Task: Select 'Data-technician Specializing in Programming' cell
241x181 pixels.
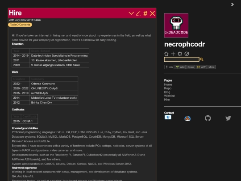Action: tap(59, 55)
